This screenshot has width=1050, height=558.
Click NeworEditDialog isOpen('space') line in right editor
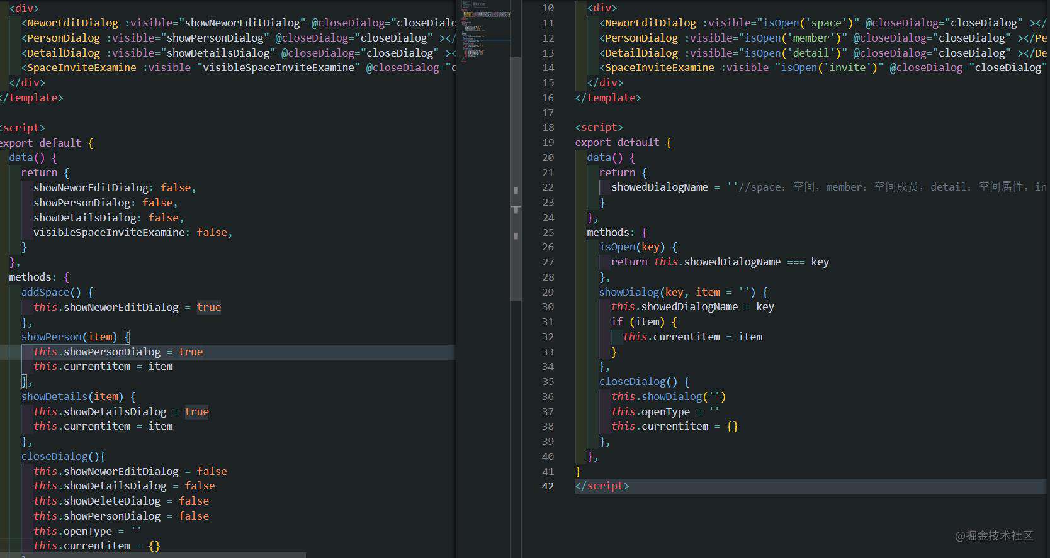[x=822, y=23]
